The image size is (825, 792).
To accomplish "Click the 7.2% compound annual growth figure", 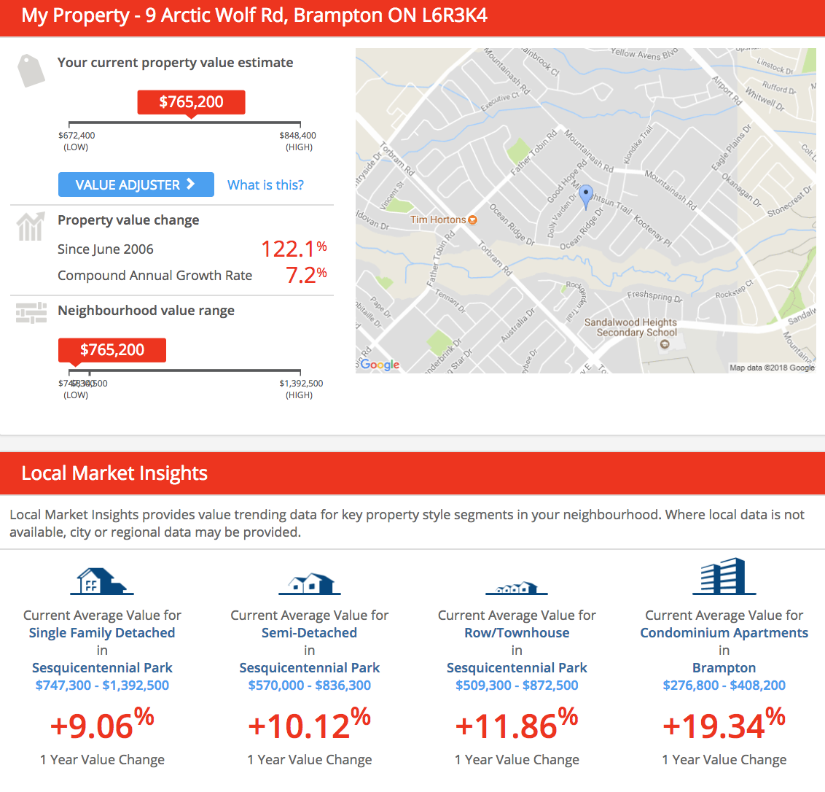I will point(306,275).
